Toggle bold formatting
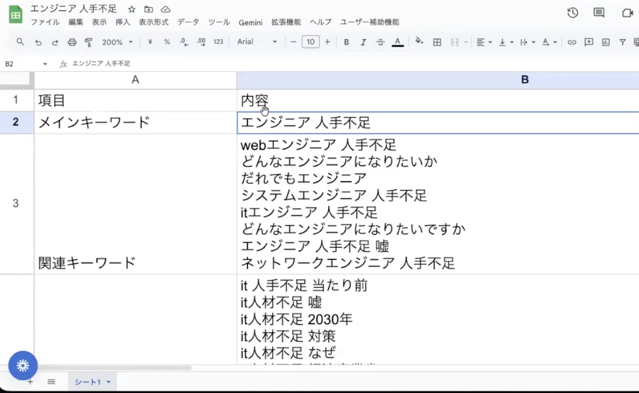Screen dimensions: 639x393 point(346,42)
